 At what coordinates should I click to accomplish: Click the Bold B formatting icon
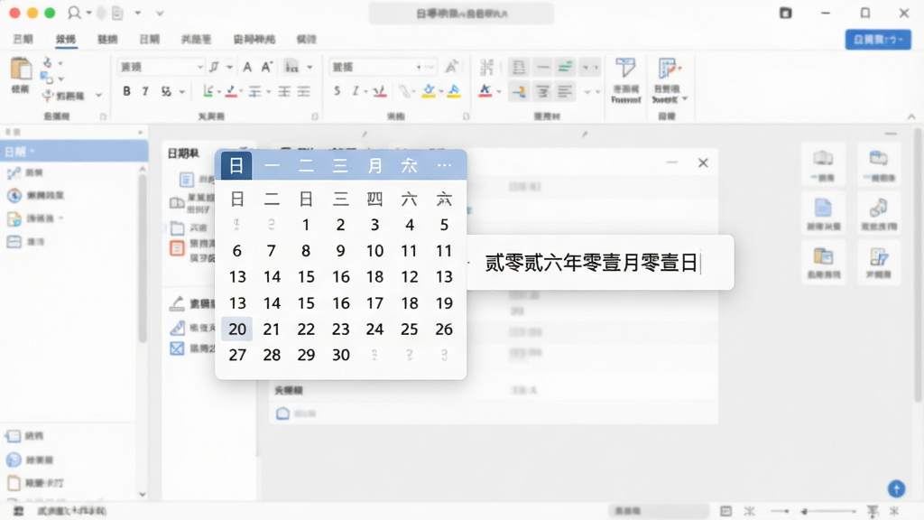(x=126, y=91)
